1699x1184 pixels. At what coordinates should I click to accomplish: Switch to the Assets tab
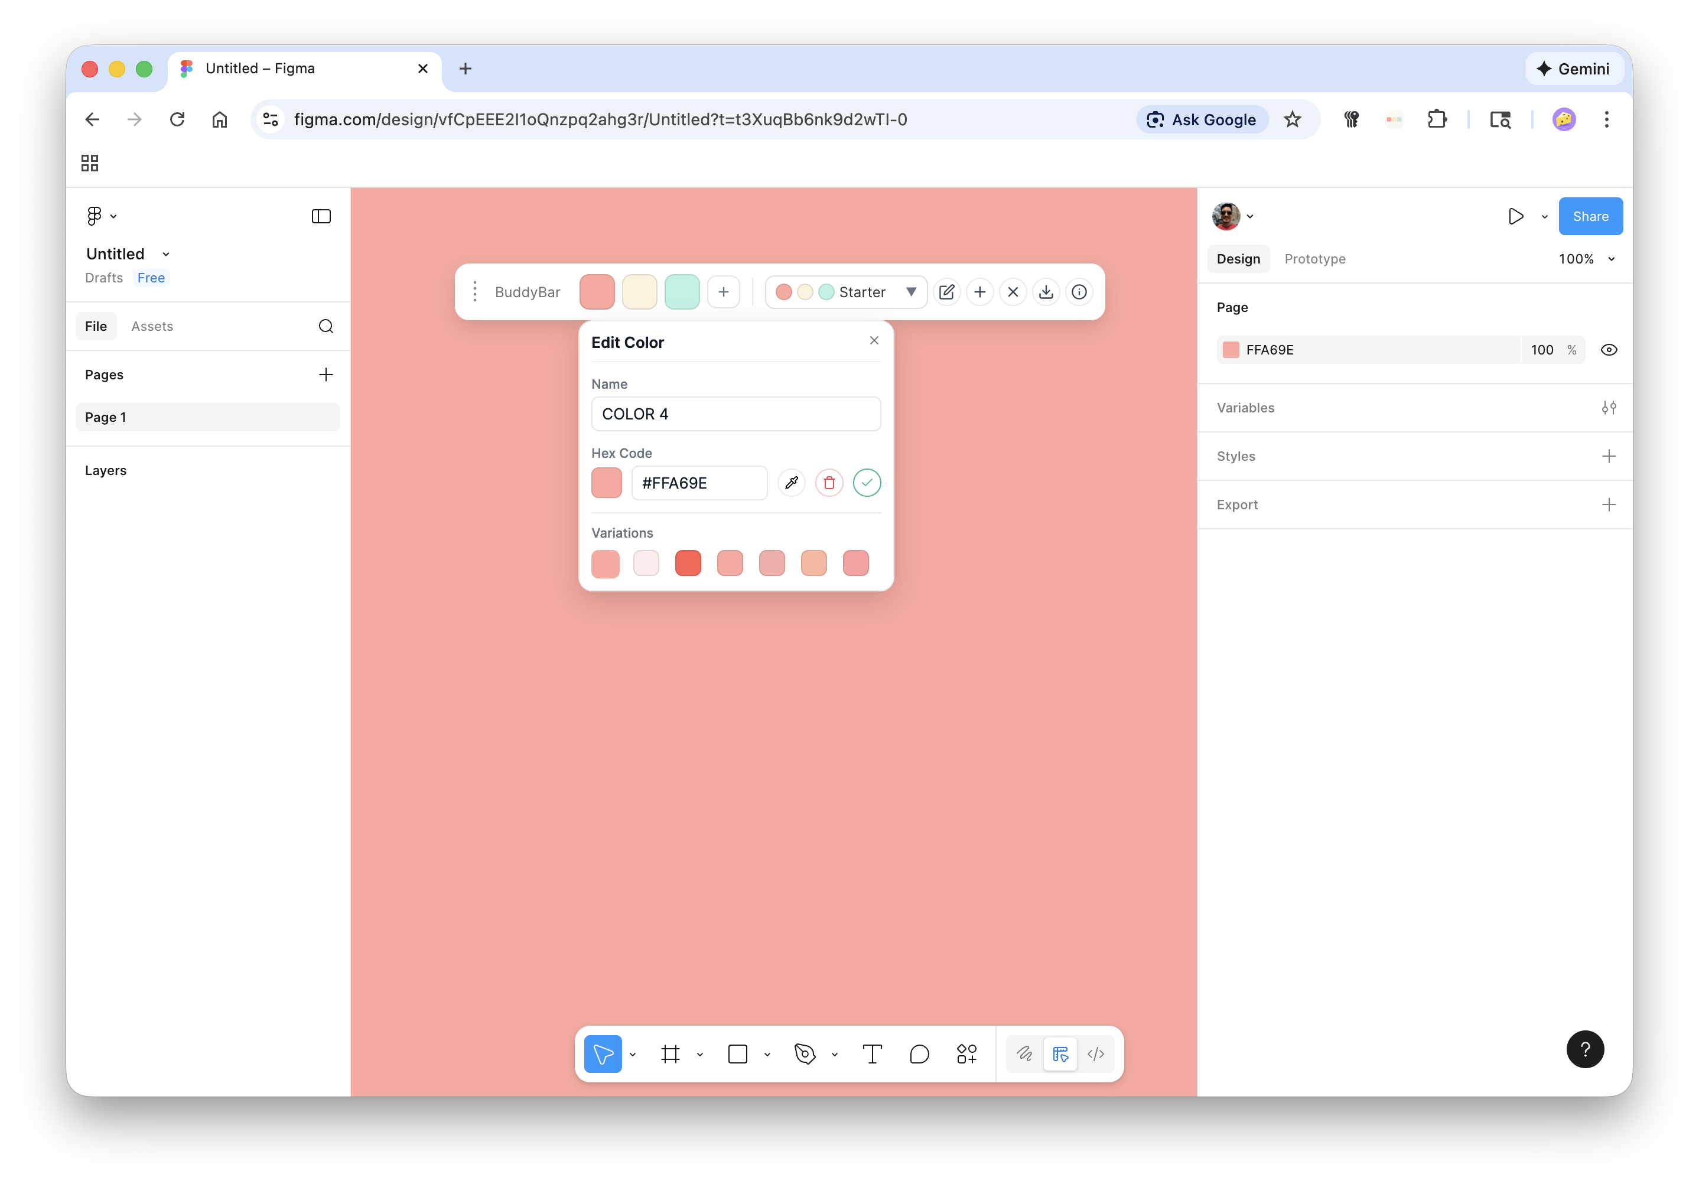[x=152, y=326]
